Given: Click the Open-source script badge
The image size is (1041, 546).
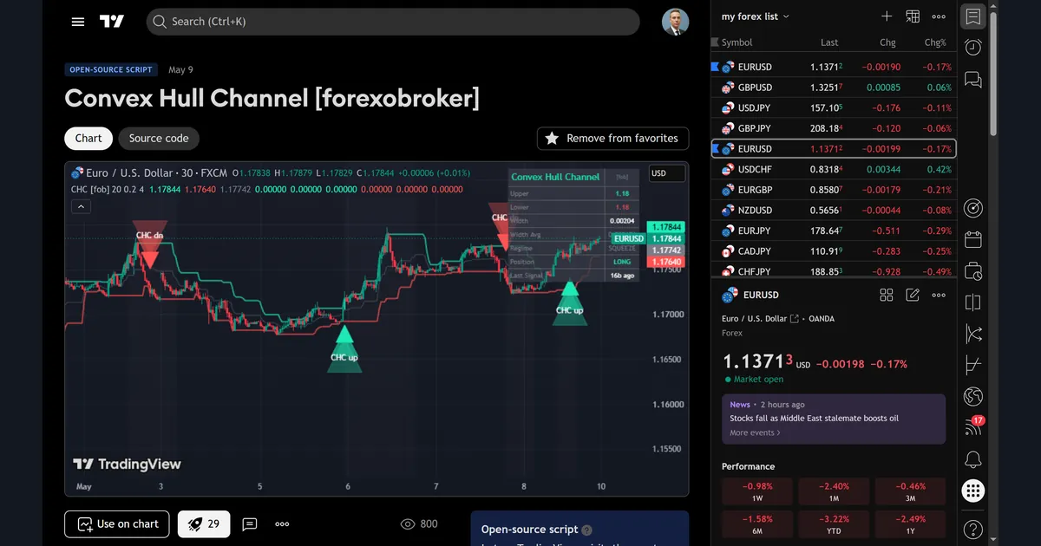Looking at the screenshot, I should coord(111,69).
